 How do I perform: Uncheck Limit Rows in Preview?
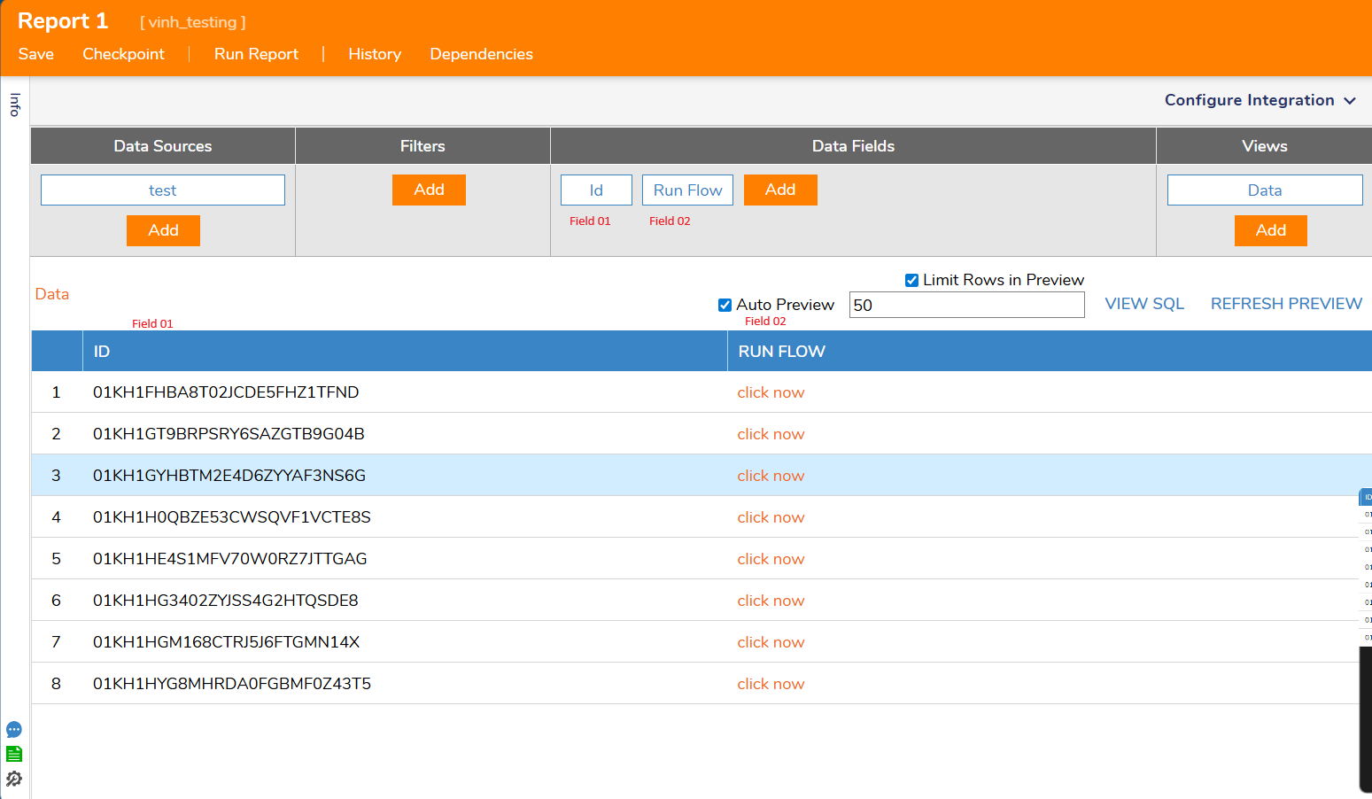pos(911,281)
